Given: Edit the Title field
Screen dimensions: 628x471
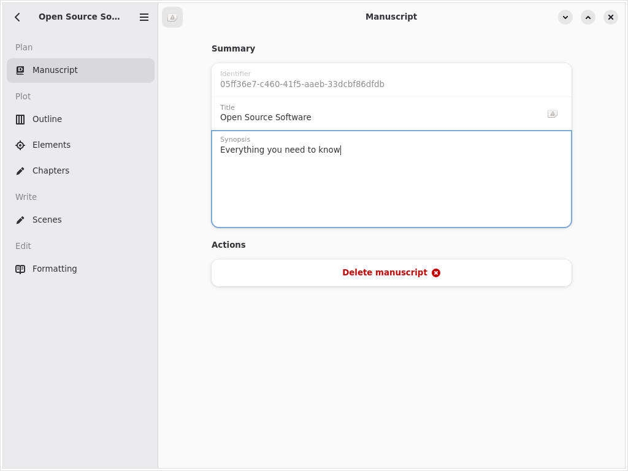Looking at the screenshot, I should 391,113.
